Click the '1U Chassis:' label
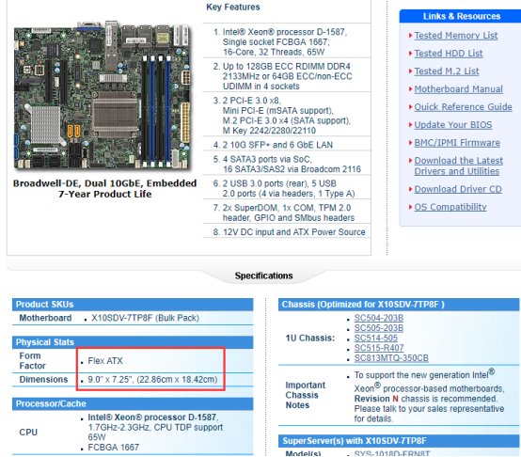The height and width of the screenshot is (457, 521). click(x=310, y=339)
